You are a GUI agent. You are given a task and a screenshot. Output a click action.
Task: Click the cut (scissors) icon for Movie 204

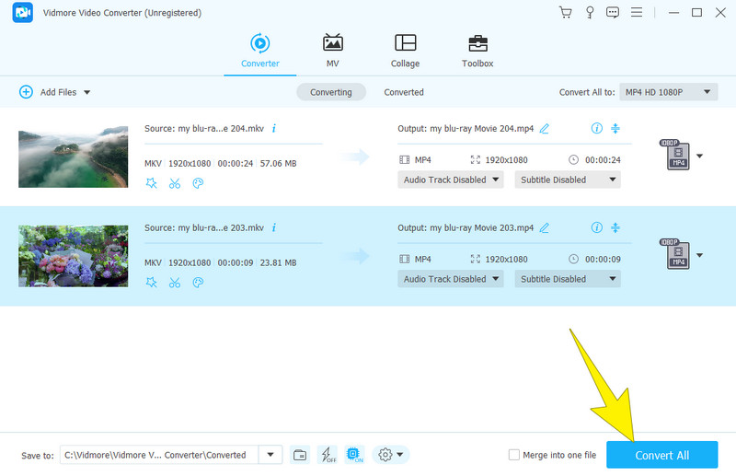pyautogui.click(x=175, y=183)
